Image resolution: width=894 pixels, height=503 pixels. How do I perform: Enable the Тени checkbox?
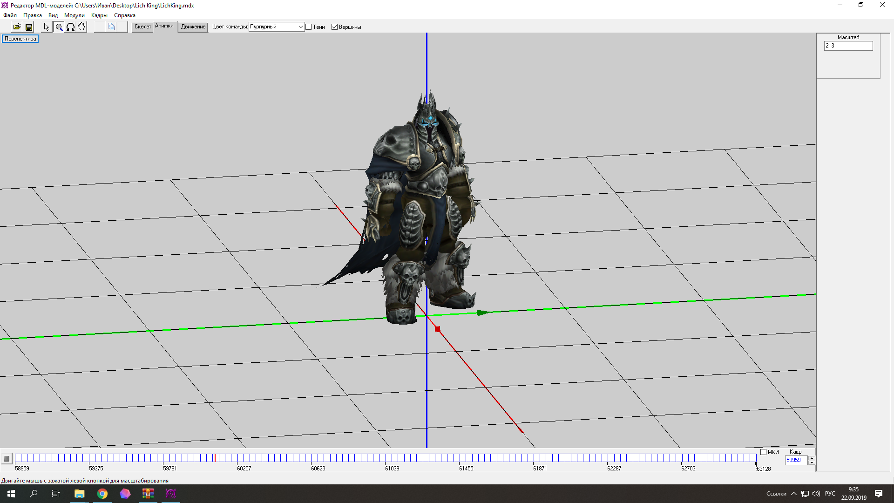[309, 27]
